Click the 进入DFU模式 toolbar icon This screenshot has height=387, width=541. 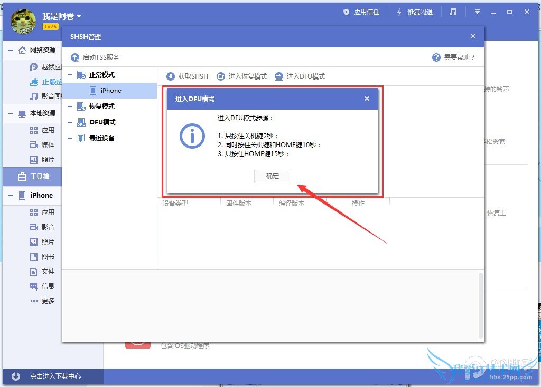[x=278, y=76]
